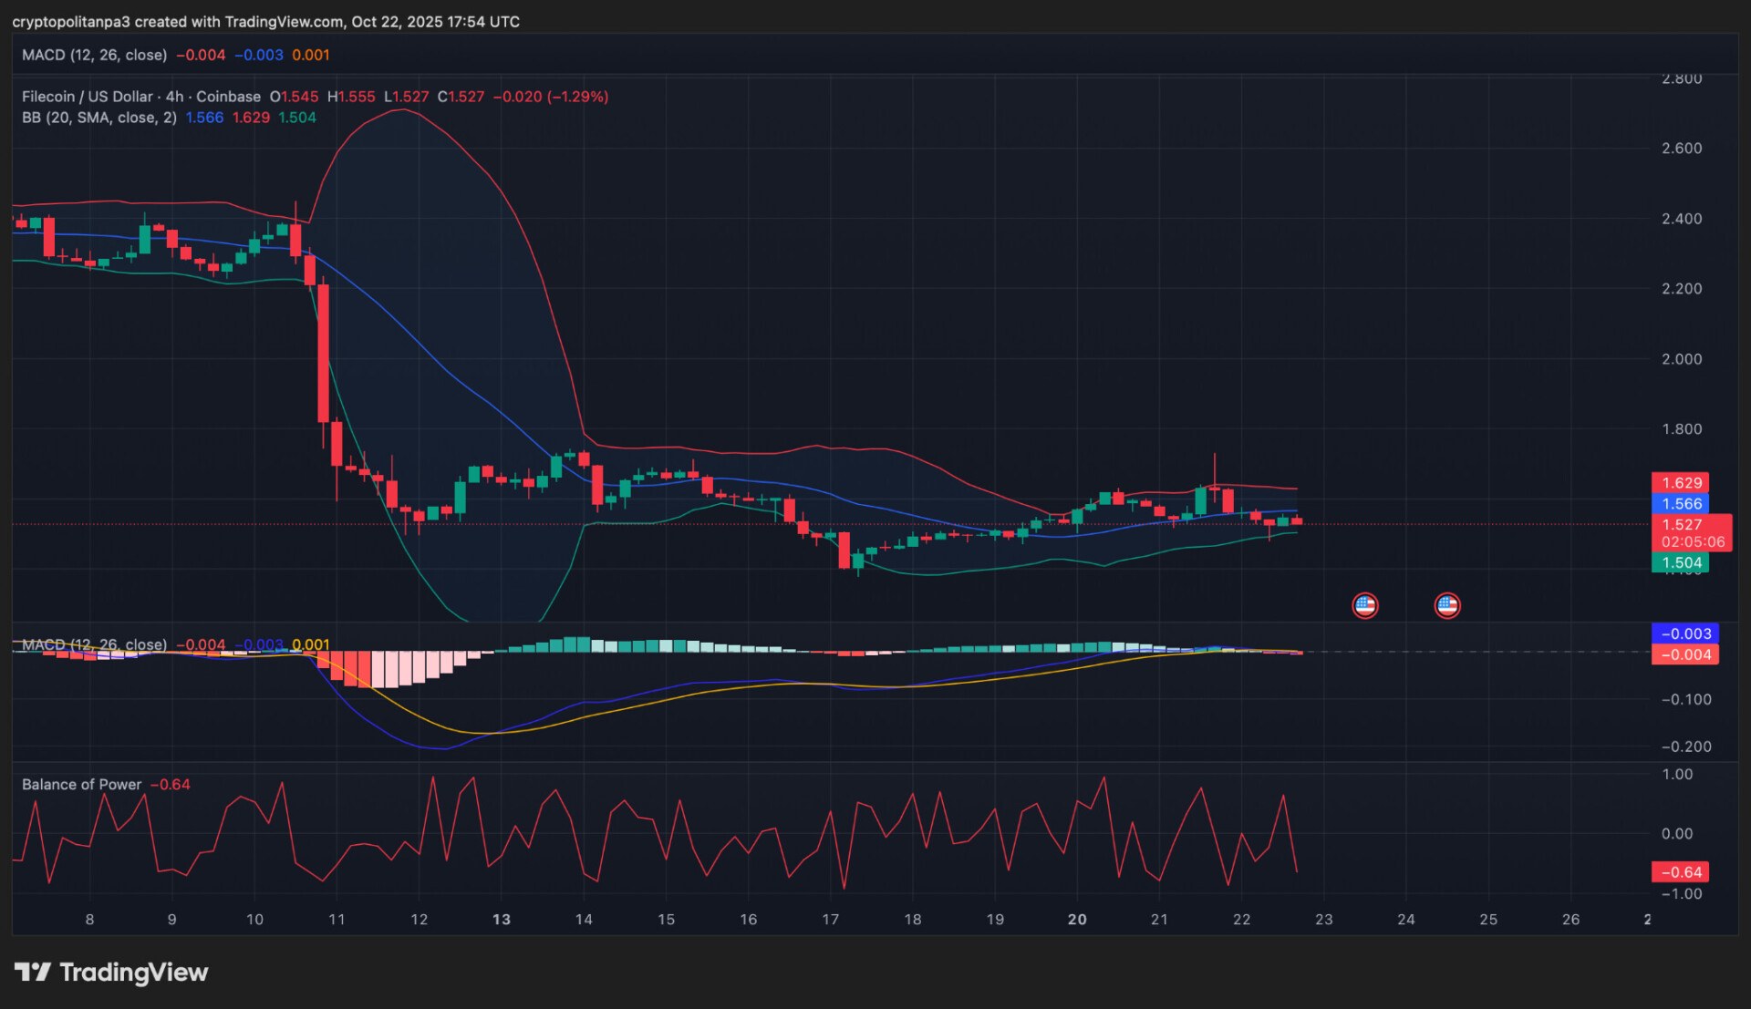The width and height of the screenshot is (1751, 1009).
Task: Click the tall red candle on October 11
Action: [x=323, y=354]
